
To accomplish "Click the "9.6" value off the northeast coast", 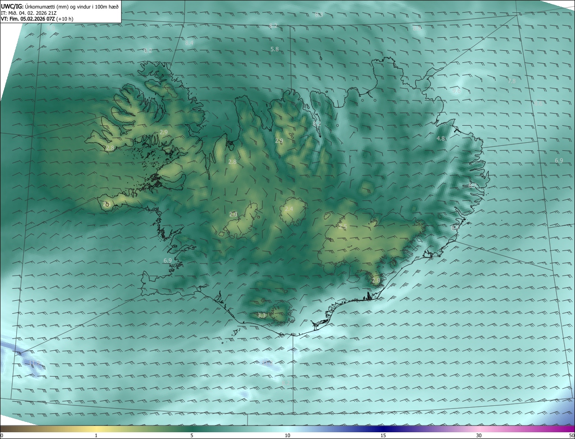I will pyautogui.click(x=456, y=91).
